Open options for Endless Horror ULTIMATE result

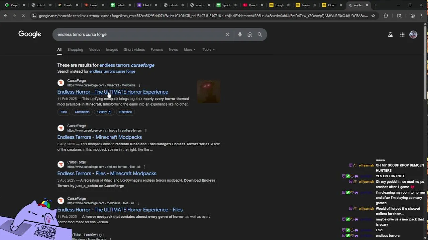(139, 85)
